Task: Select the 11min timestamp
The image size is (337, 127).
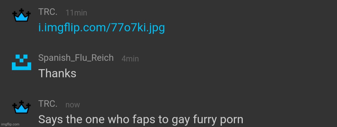Action: click(76, 13)
